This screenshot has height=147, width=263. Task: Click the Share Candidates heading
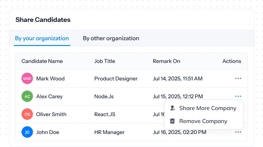(x=43, y=20)
